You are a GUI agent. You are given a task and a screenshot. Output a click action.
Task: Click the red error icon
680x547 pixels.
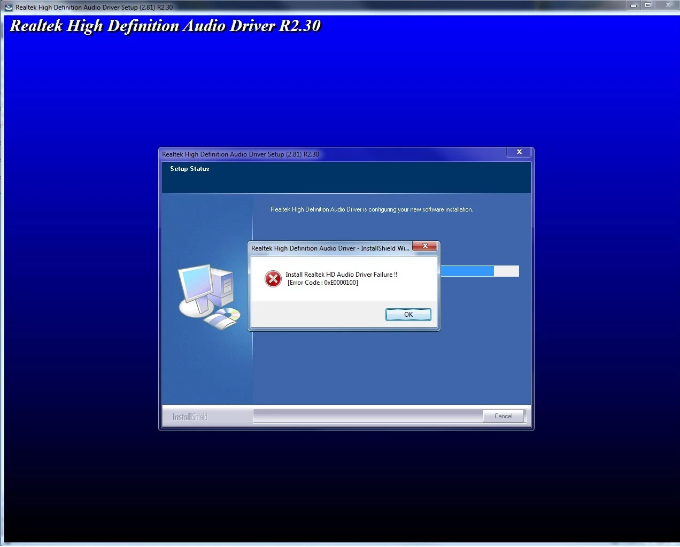click(273, 278)
